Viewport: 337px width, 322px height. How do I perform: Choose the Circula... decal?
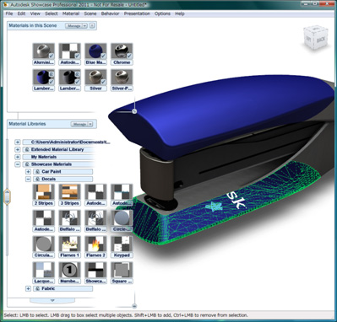[x=44, y=244]
